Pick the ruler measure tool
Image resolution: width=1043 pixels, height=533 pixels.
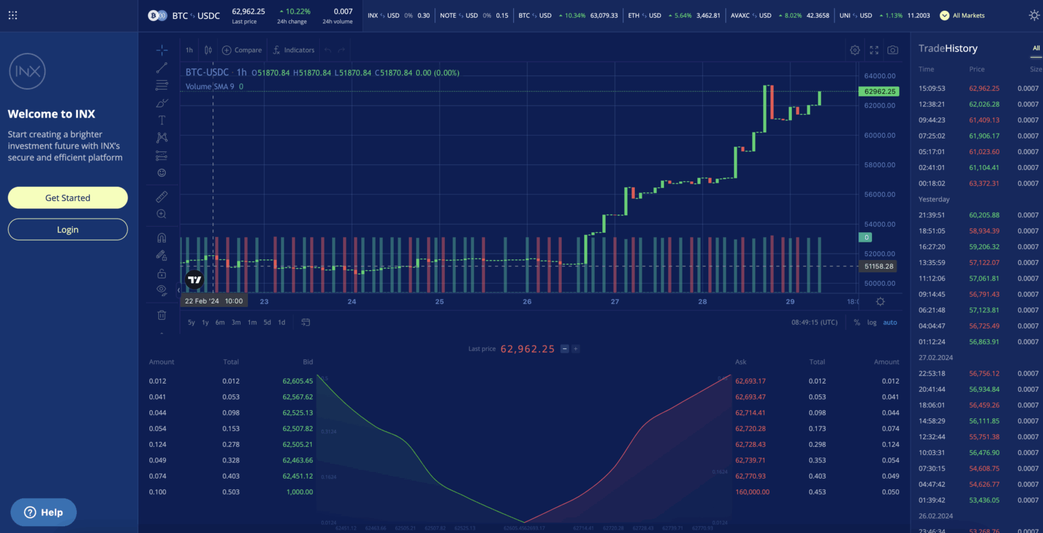click(x=162, y=197)
